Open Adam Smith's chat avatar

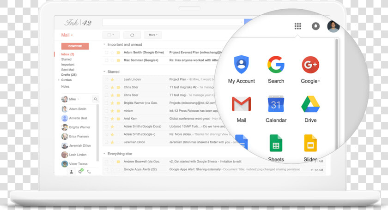tap(64, 109)
